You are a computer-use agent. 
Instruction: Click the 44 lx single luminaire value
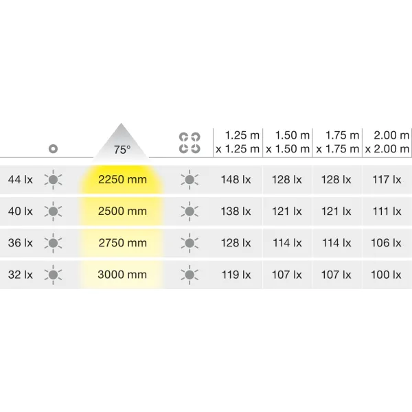[x=20, y=180]
